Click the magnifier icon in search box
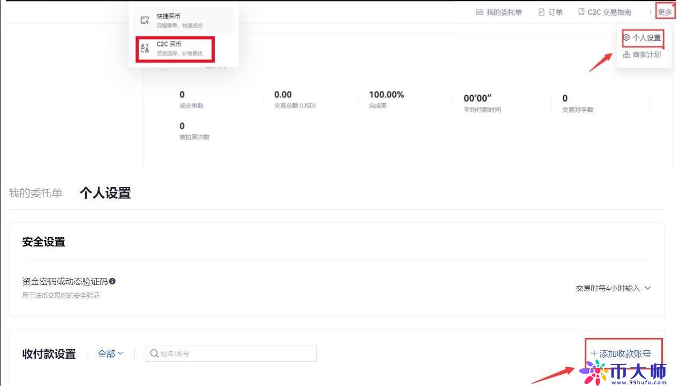 (154, 353)
